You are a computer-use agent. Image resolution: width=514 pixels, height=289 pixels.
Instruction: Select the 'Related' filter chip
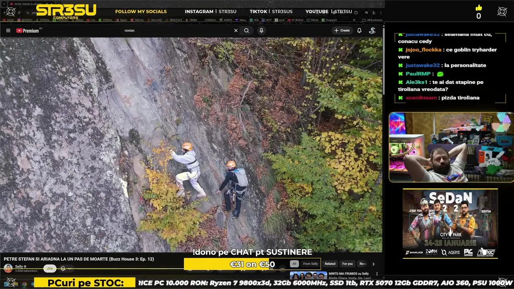tap(330, 264)
